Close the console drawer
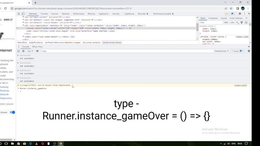 tap(249, 47)
